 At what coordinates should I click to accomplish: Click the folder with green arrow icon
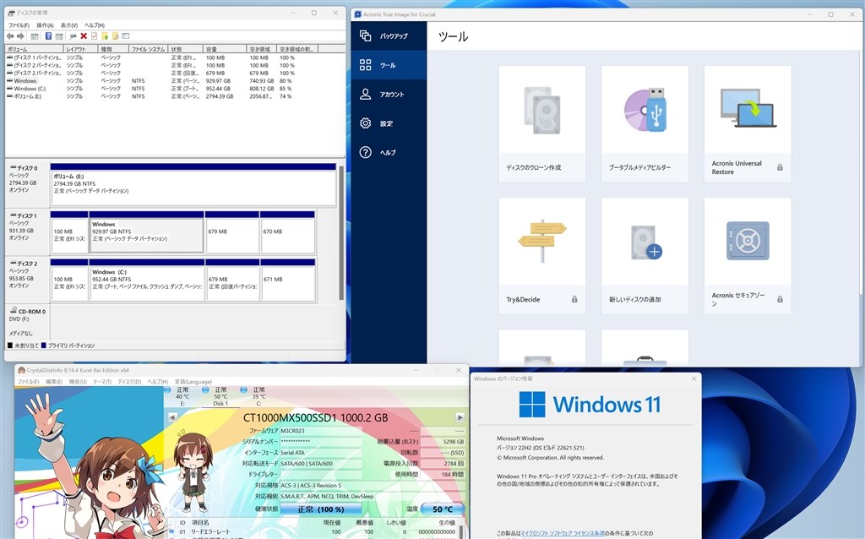105,36
